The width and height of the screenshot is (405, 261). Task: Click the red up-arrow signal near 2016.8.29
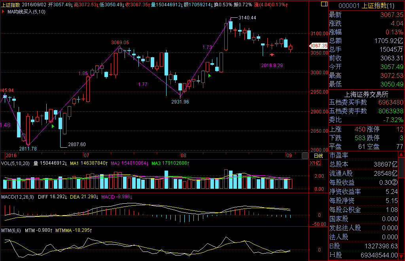[x=272, y=54]
